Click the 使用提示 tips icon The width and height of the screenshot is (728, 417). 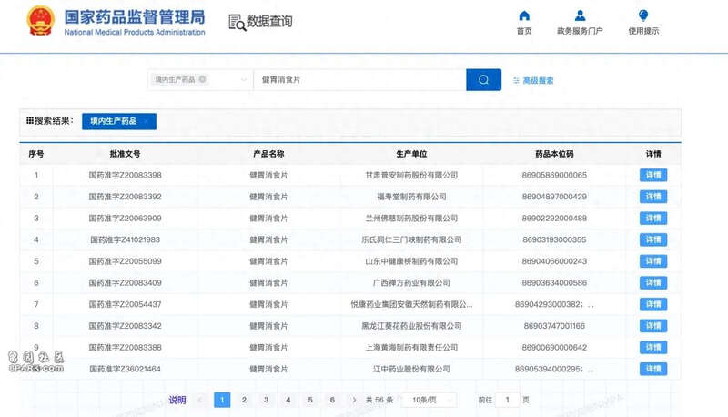pyautogui.click(x=643, y=15)
